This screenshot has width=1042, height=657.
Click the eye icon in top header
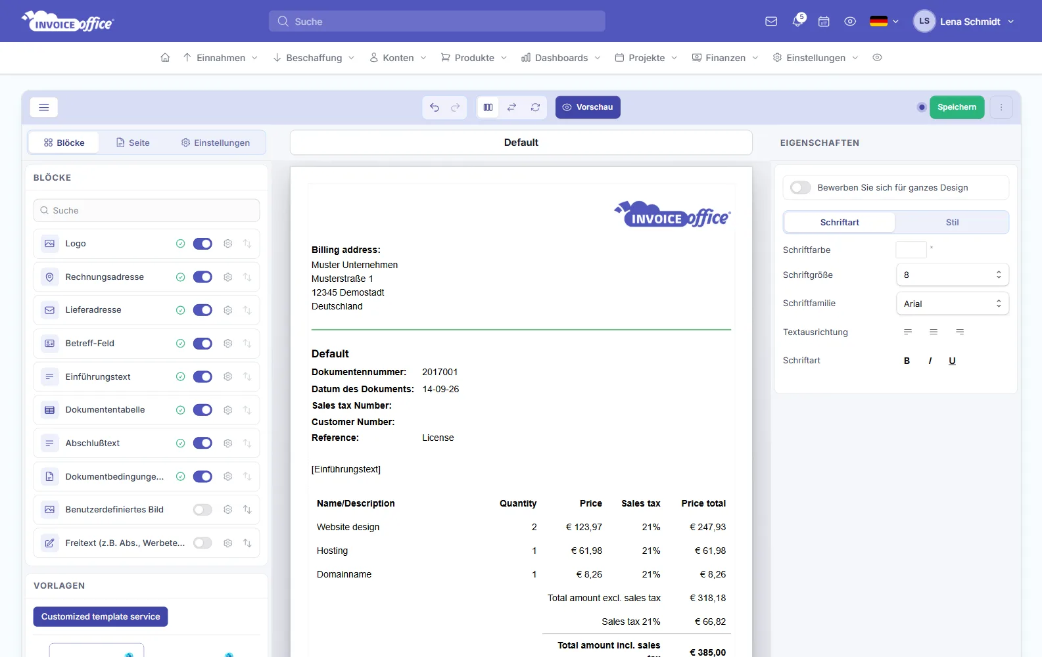click(850, 22)
